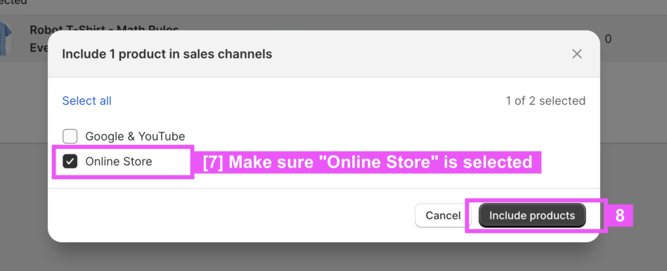
Task: Click the partially hidden selected count text
Action: [13, 3]
